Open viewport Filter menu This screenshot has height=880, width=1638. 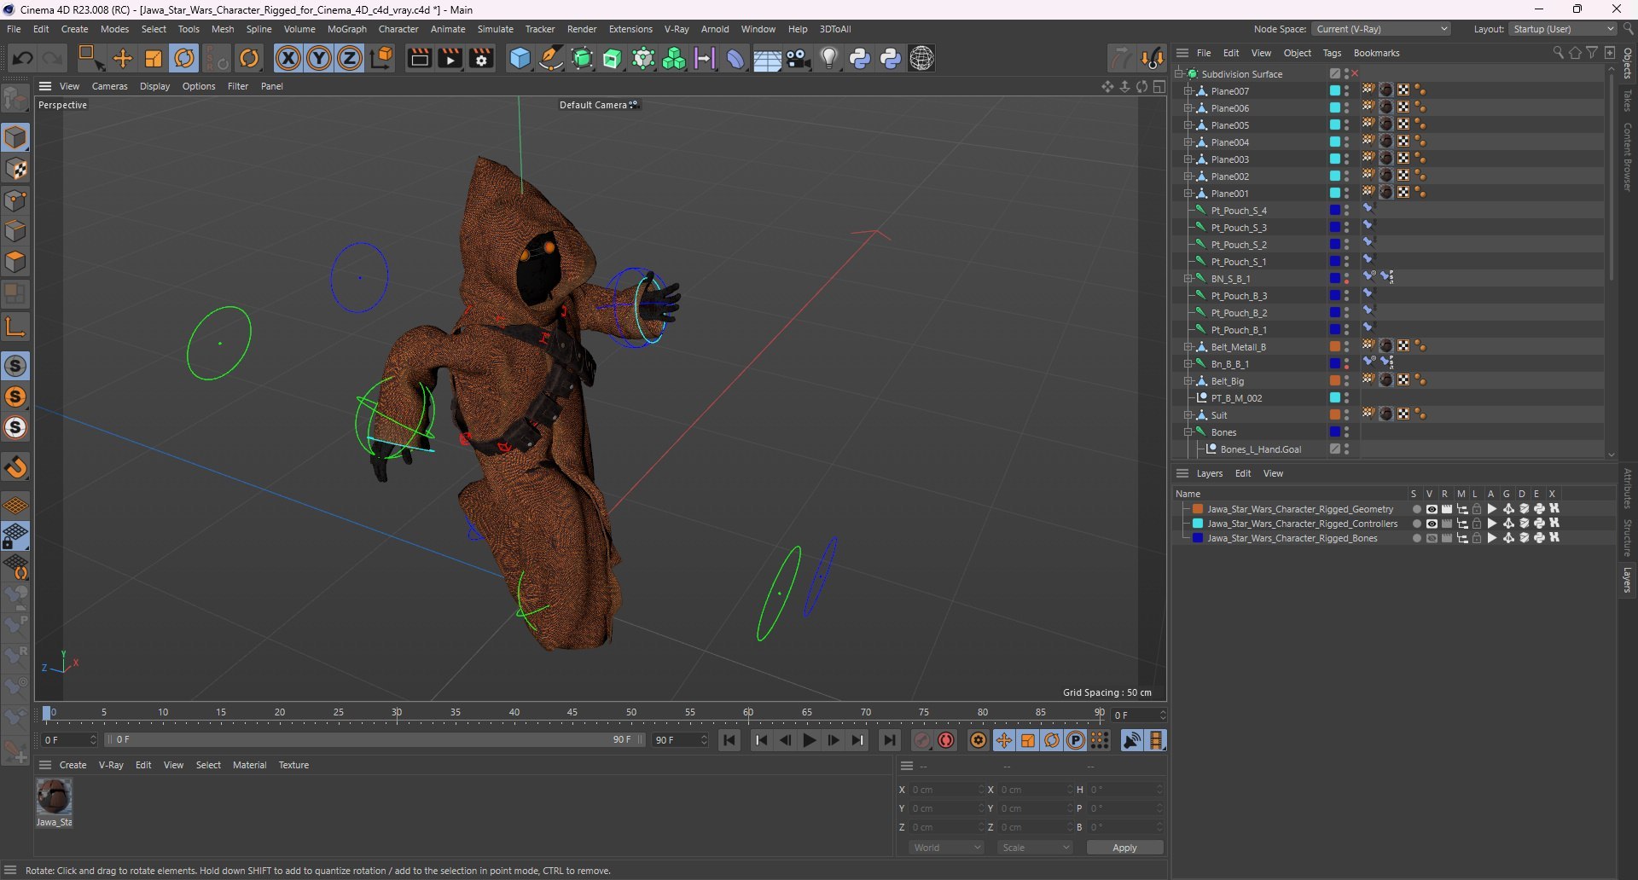[x=238, y=86]
